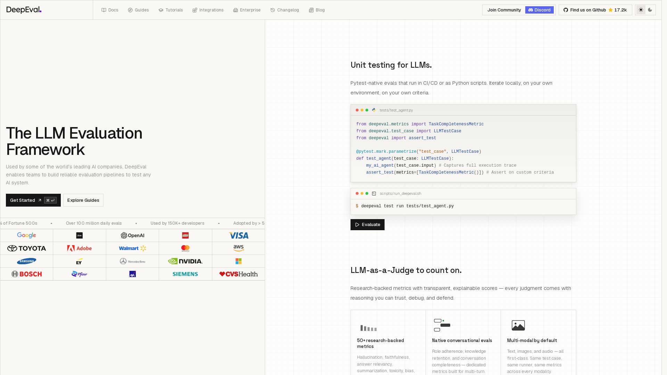Click the AXA logo
Viewport: 667px width, 375px height.
click(132, 274)
